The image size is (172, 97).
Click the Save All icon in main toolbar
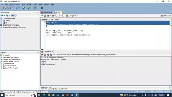coord(11,8)
